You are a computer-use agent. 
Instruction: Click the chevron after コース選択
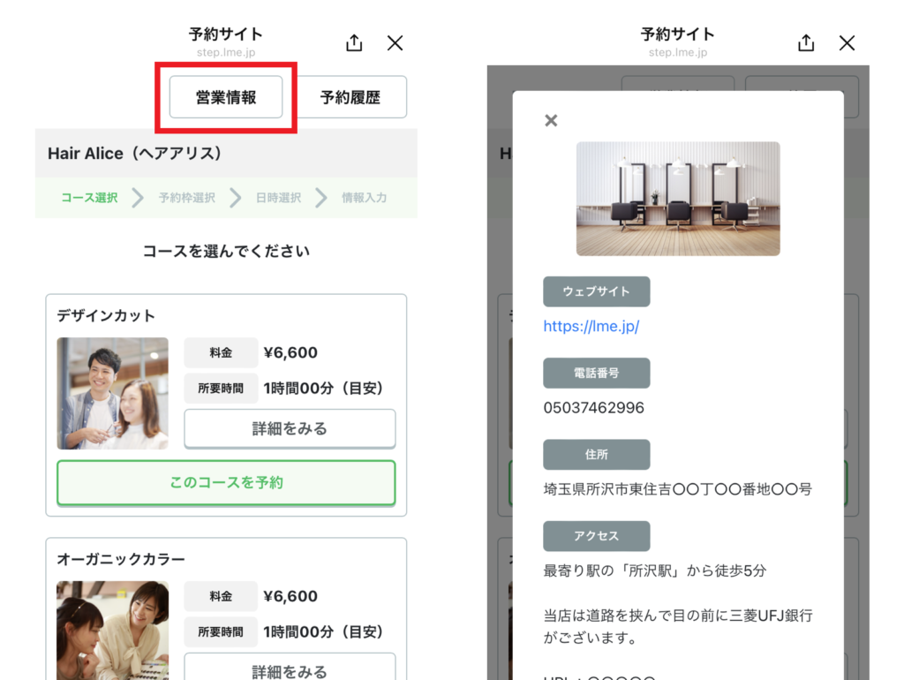pos(138,198)
